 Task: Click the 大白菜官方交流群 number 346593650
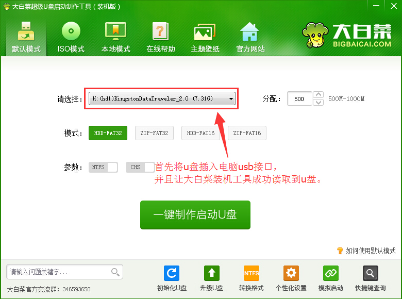click(x=76, y=290)
